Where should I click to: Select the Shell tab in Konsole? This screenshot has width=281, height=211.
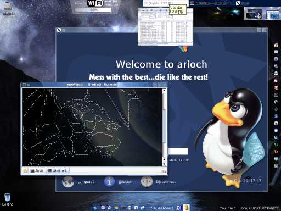click(37, 171)
